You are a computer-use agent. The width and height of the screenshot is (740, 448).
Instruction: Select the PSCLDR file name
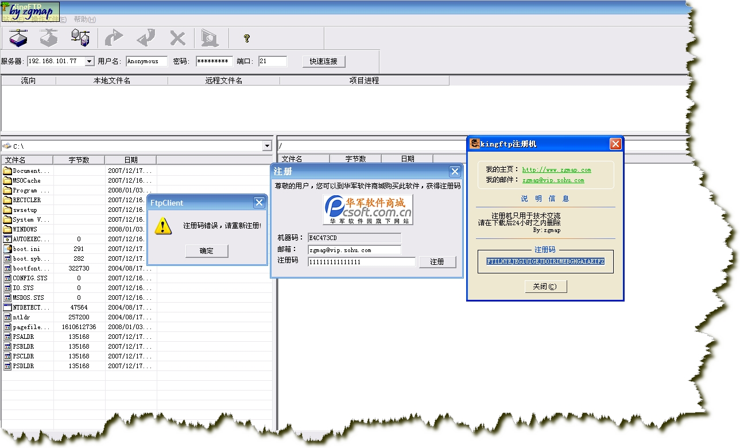pos(23,356)
